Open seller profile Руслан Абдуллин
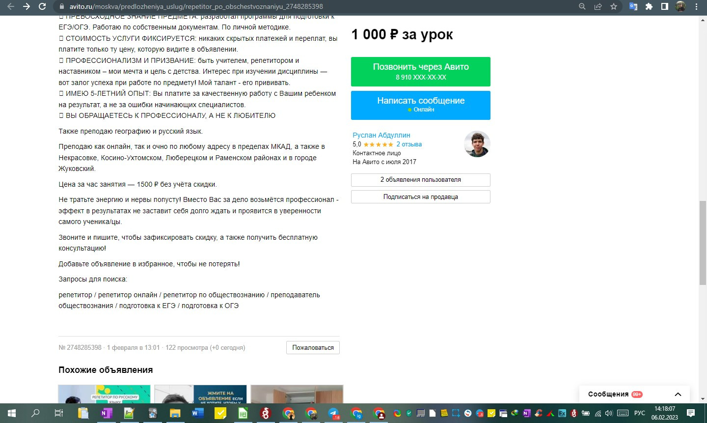The height and width of the screenshot is (423, 707). point(381,135)
